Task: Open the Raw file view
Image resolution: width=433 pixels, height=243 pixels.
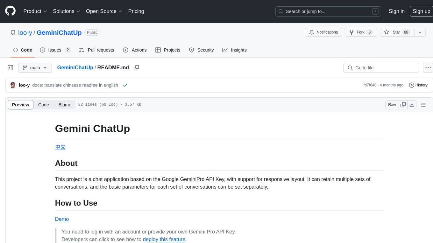Action: 392,105
